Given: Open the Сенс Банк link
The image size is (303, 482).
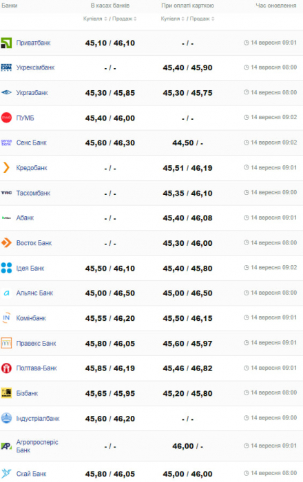Looking at the screenshot, I should coord(32,143).
